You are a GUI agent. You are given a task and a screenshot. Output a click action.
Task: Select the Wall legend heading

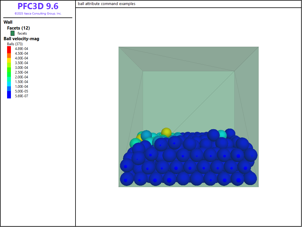click(8, 22)
